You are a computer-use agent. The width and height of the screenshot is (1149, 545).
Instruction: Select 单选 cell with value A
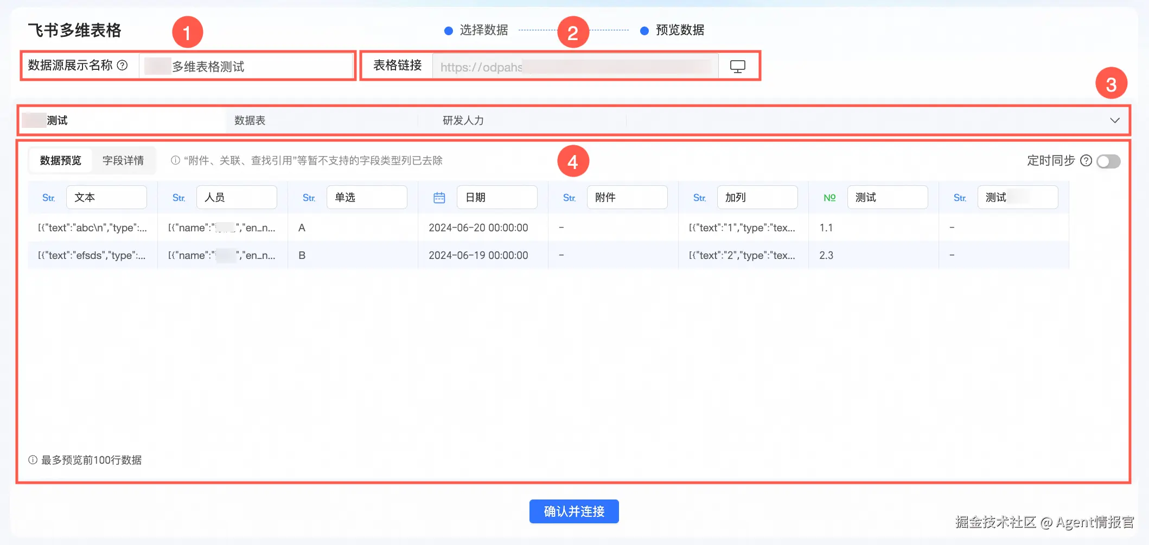(353, 228)
